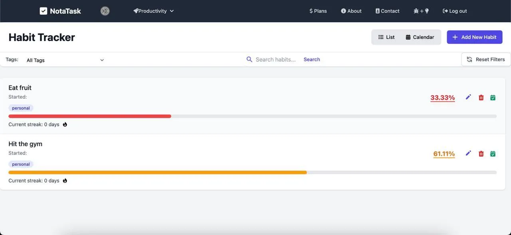Reset all filters
Image resolution: width=511 pixels, height=235 pixels.
pos(486,59)
